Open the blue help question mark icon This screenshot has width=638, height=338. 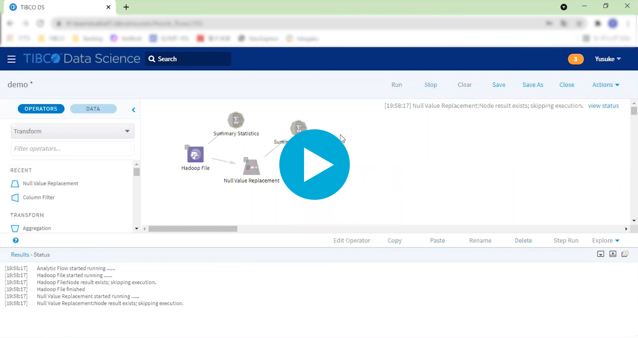point(15,240)
